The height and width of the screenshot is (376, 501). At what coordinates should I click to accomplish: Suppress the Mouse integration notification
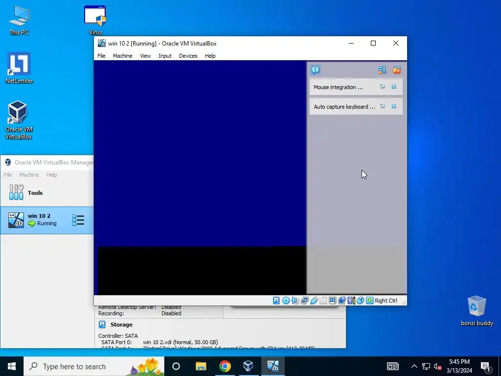click(383, 87)
